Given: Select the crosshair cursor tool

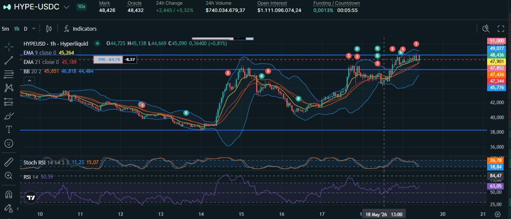Looking at the screenshot, I should tap(9, 46).
